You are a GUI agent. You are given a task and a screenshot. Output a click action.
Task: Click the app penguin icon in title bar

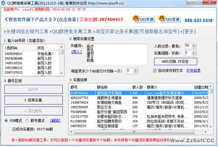(3, 3)
